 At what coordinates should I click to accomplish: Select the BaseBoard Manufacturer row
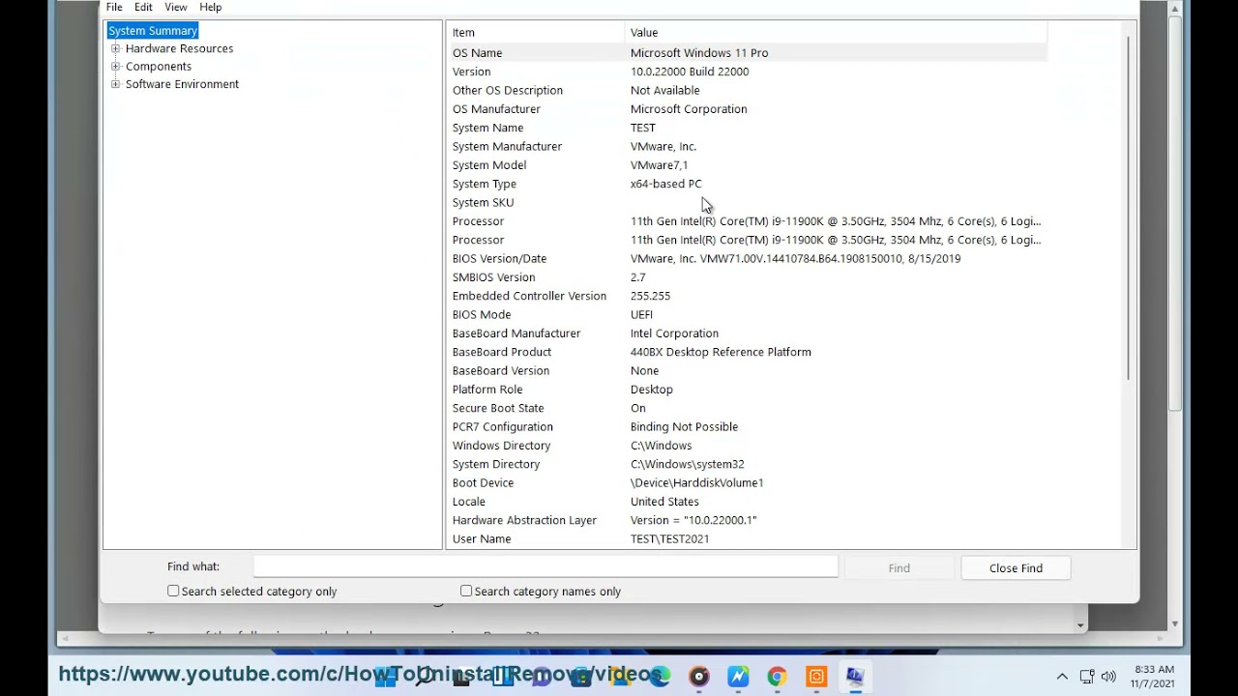coord(747,333)
